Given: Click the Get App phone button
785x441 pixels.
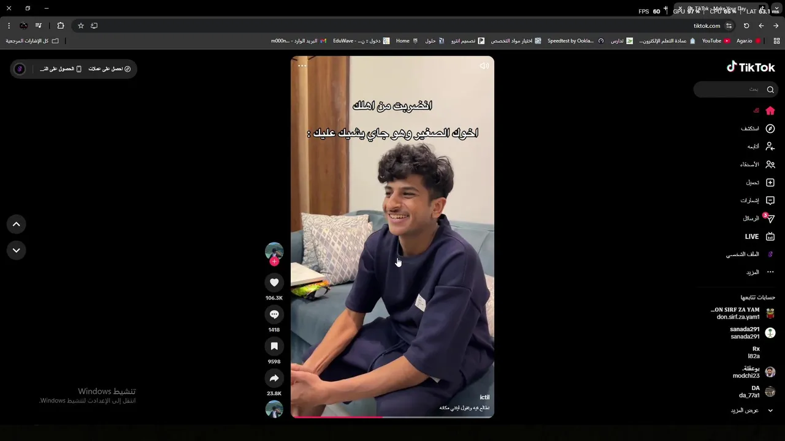Looking at the screenshot, I should click(x=61, y=69).
